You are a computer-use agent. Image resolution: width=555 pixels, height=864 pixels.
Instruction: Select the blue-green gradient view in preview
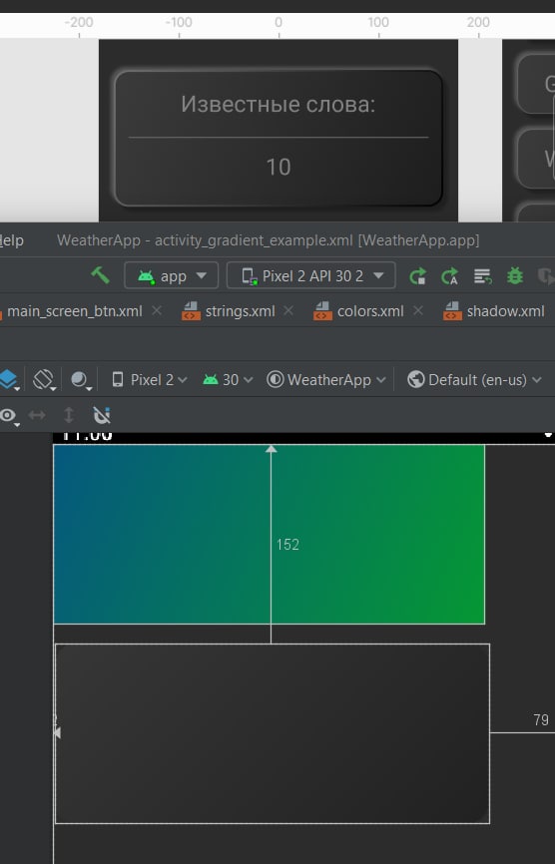tap(269, 534)
